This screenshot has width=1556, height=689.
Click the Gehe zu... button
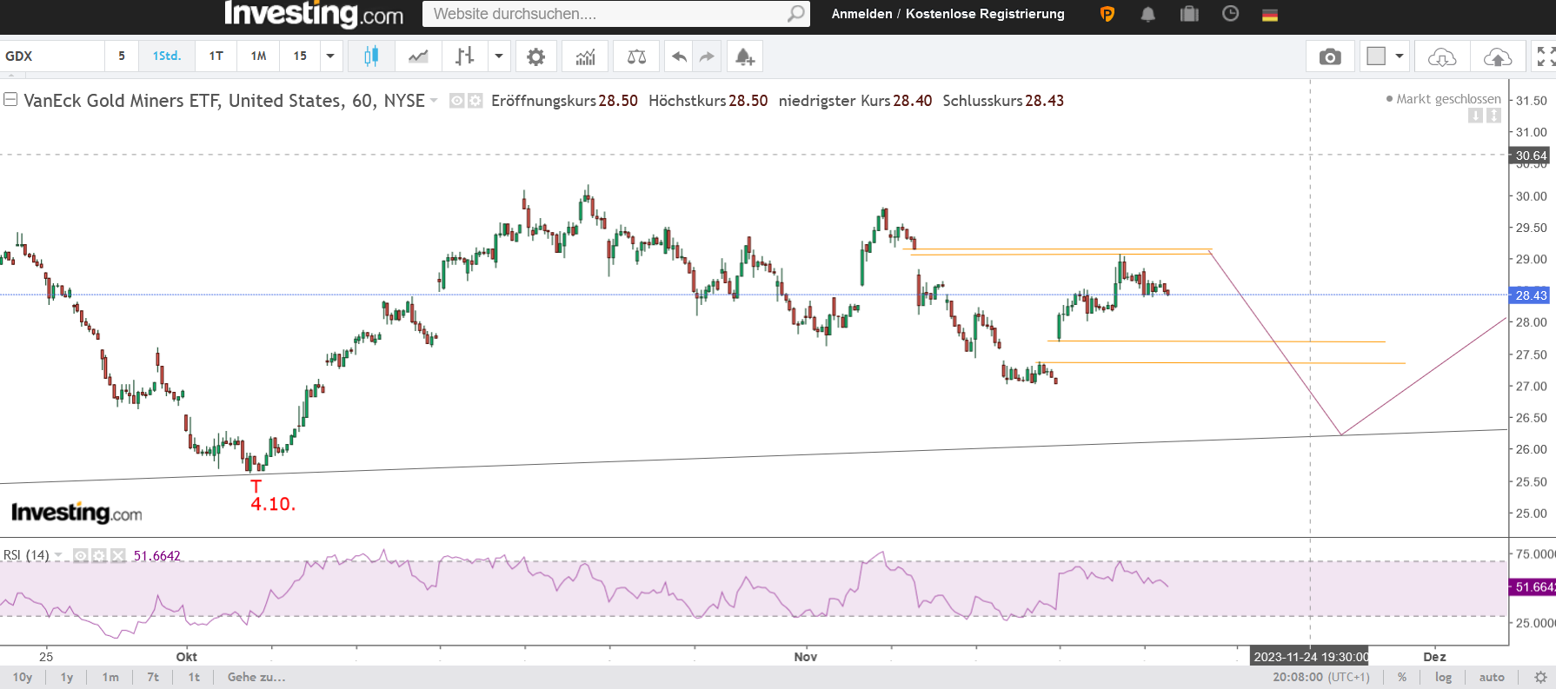pyautogui.click(x=256, y=677)
